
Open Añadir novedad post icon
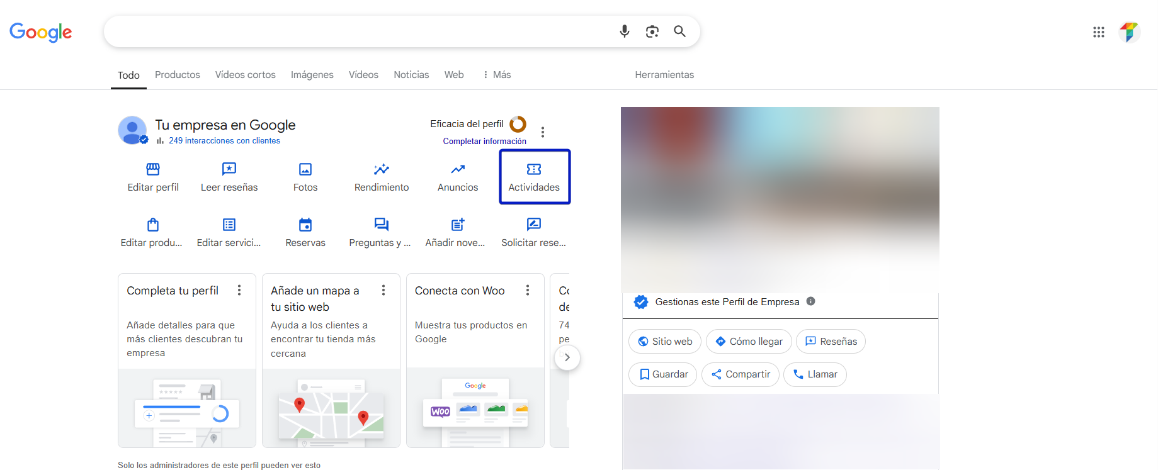(458, 225)
